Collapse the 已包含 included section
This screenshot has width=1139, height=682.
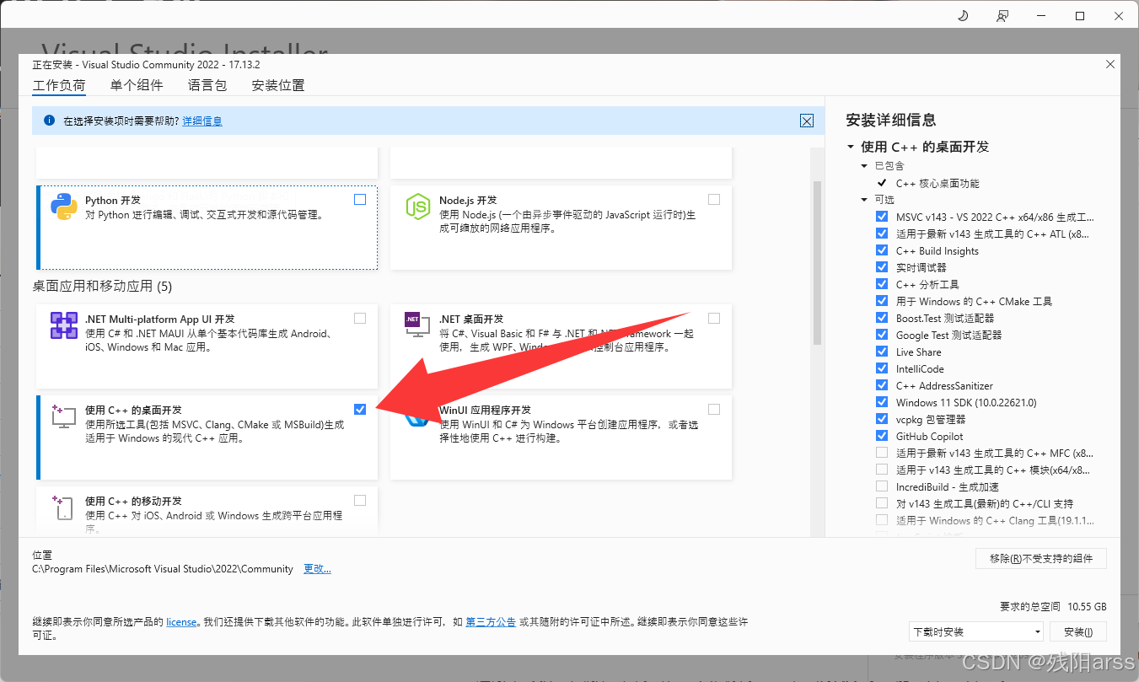pos(864,166)
